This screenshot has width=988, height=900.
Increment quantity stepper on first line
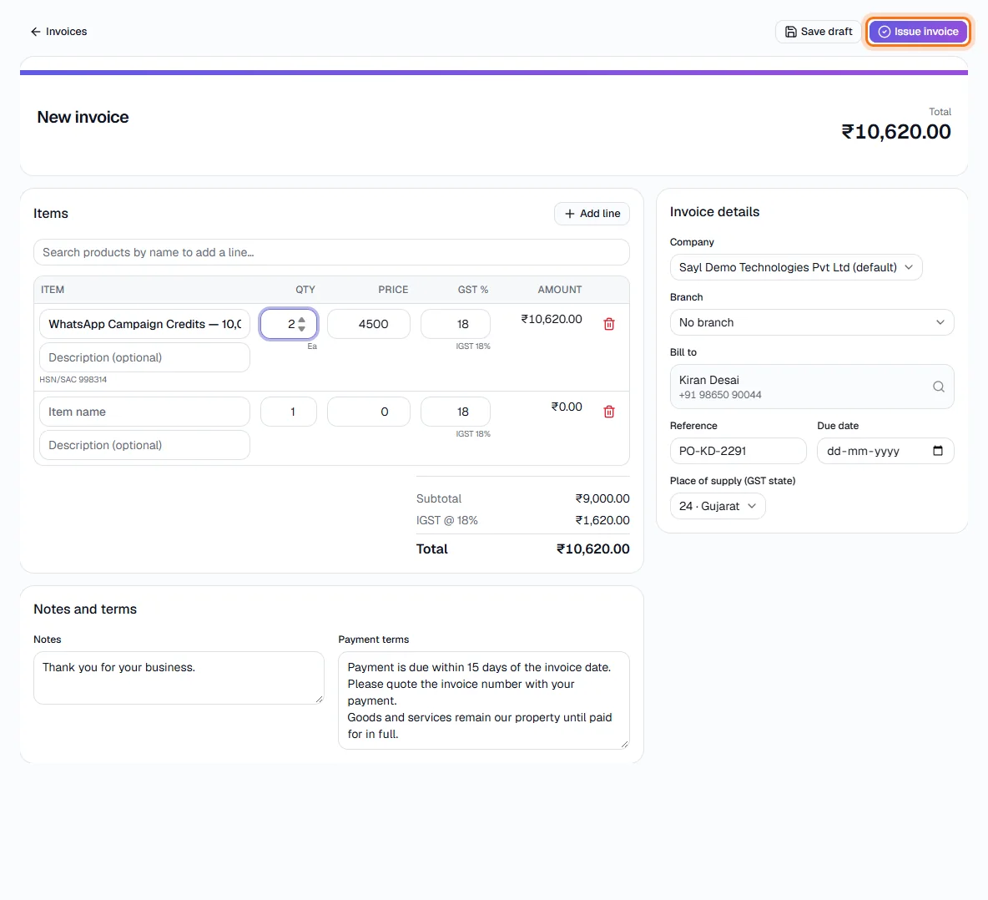click(x=302, y=320)
